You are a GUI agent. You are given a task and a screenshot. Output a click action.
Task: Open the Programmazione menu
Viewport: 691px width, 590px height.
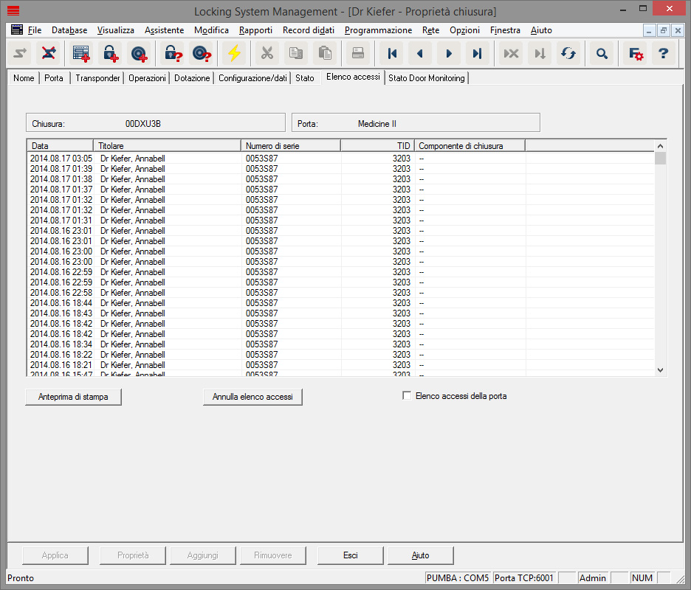(x=378, y=30)
